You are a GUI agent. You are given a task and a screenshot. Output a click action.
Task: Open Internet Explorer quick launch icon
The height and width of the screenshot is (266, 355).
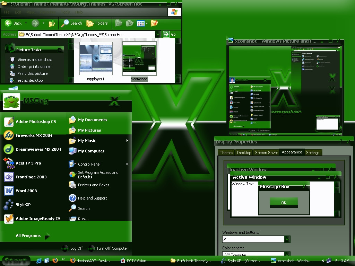pyautogui.click(x=39, y=260)
